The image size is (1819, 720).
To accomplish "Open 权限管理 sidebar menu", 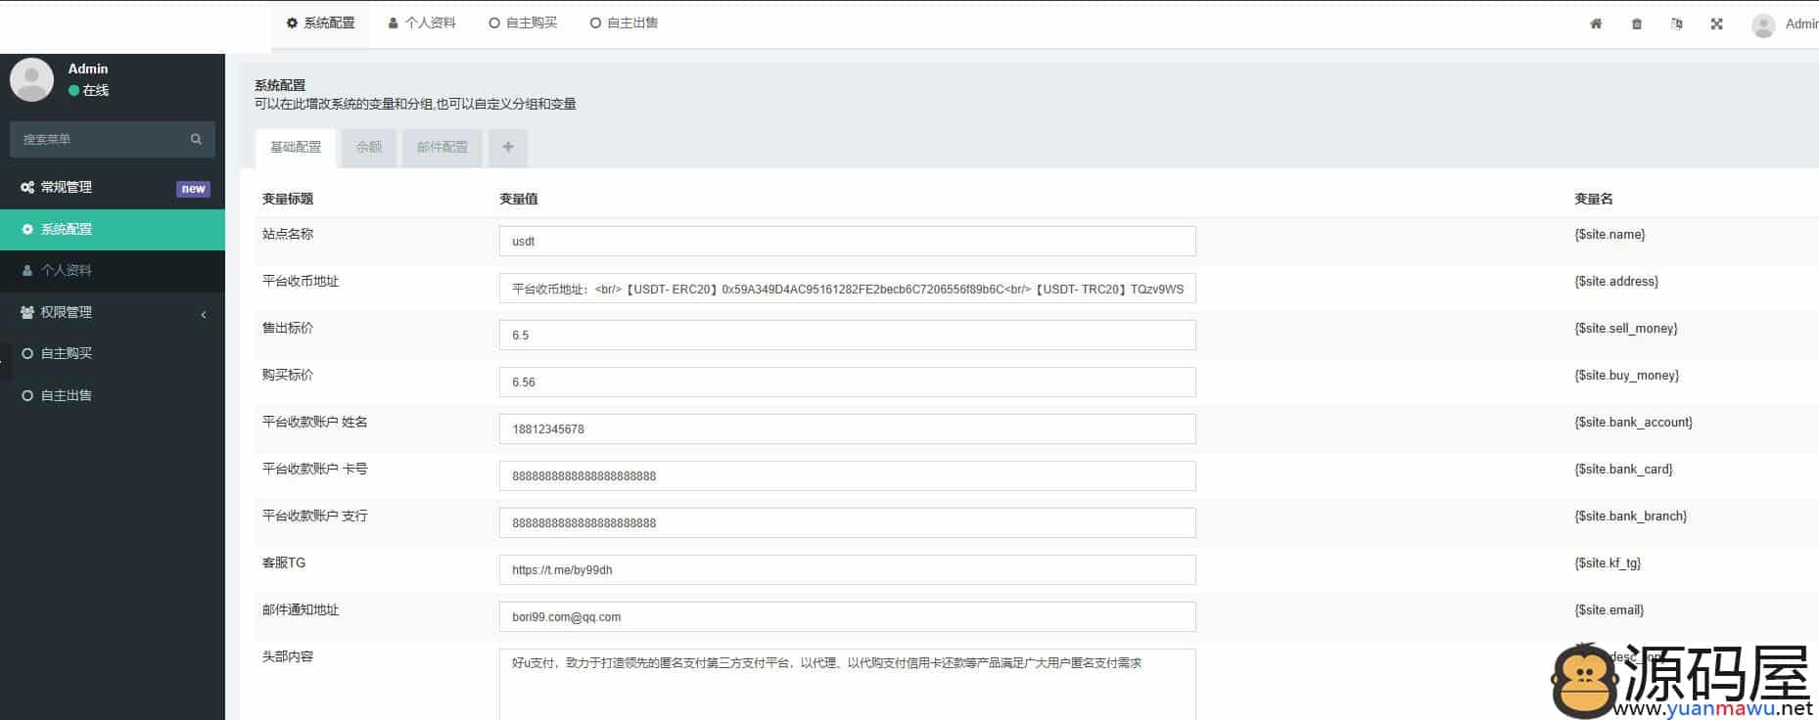I will coord(113,312).
